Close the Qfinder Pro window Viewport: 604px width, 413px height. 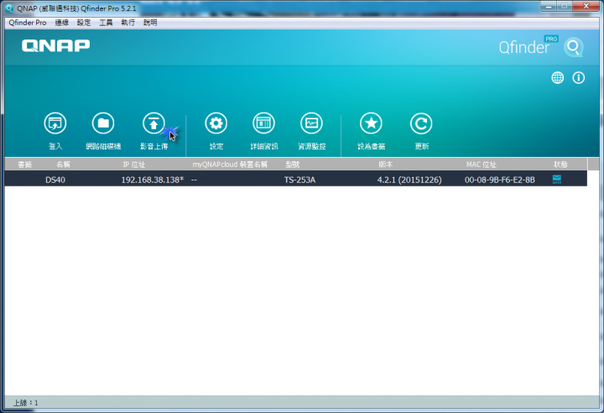click(586, 6)
